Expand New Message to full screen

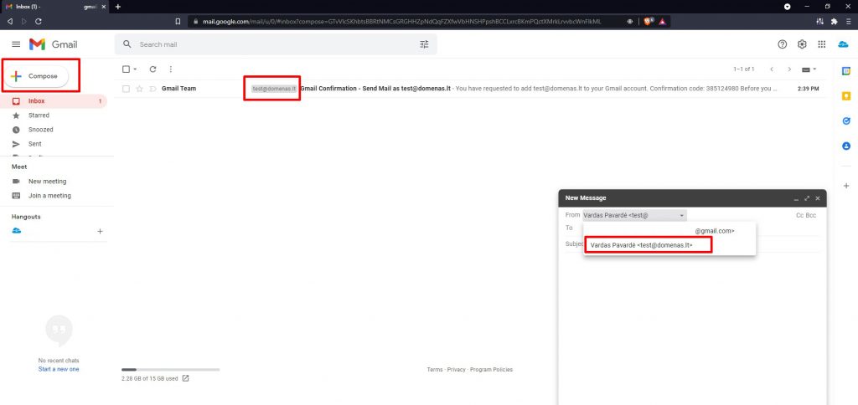click(x=807, y=198)
